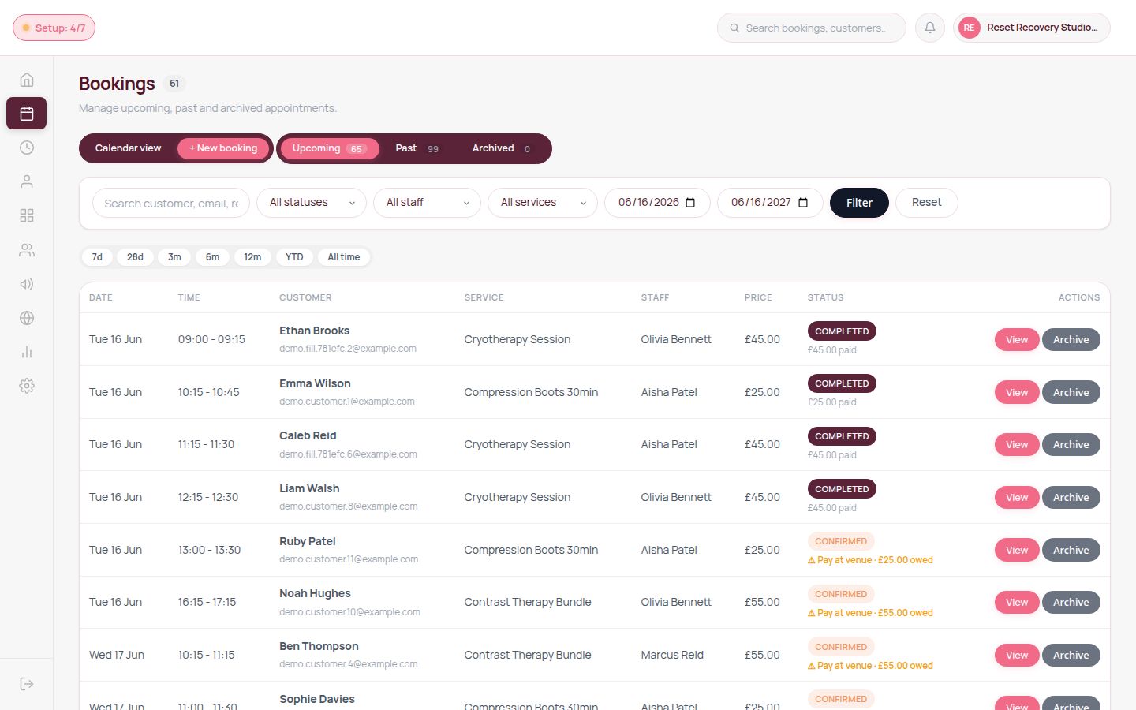Click the search magnifier icon in top bar

click(734, 28)
